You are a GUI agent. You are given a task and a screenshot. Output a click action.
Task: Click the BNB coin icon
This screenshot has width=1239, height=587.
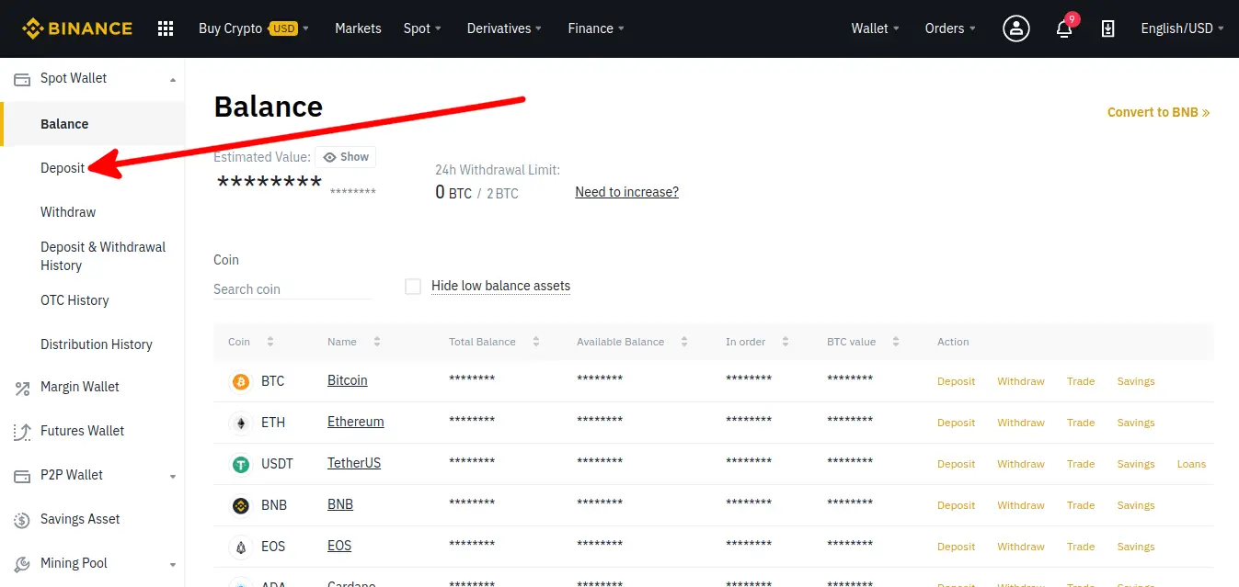[241, 505]
